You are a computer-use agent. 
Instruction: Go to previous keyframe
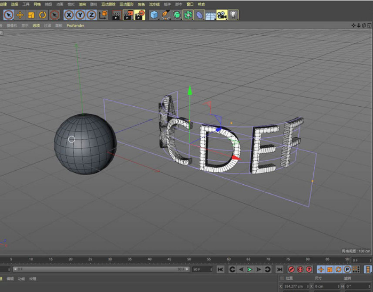point(232,270)
